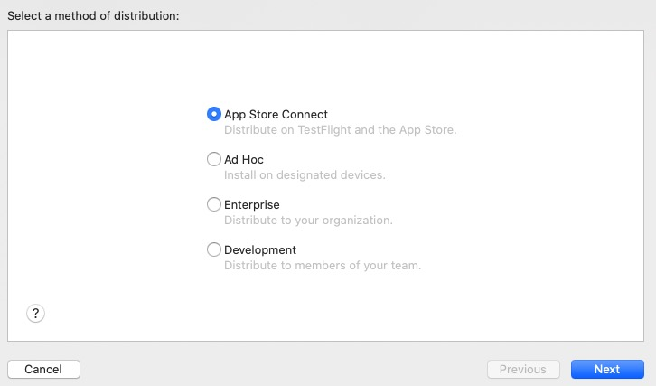Viewport: 656px width, 386px height.
Task: Select the Enterprise radio button
Action: pyautogui.click(x=214, y=204)
